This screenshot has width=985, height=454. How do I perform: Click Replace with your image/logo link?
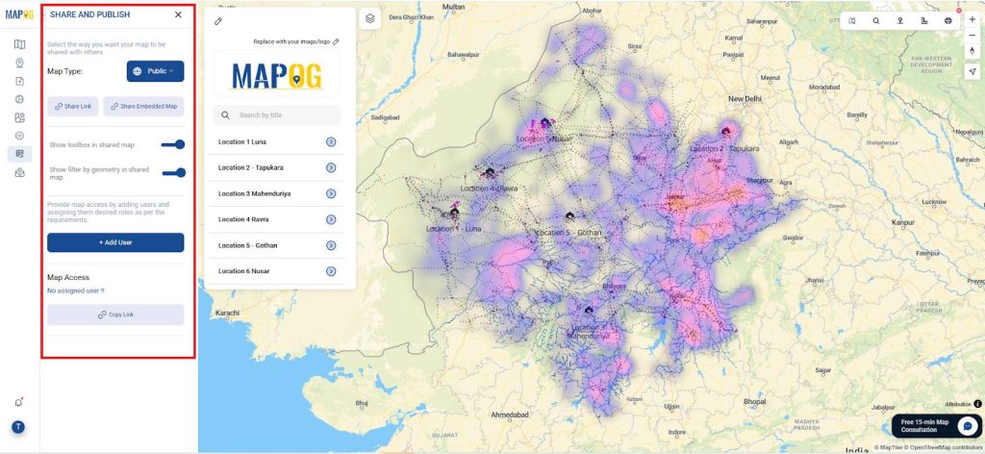(296, 42)
